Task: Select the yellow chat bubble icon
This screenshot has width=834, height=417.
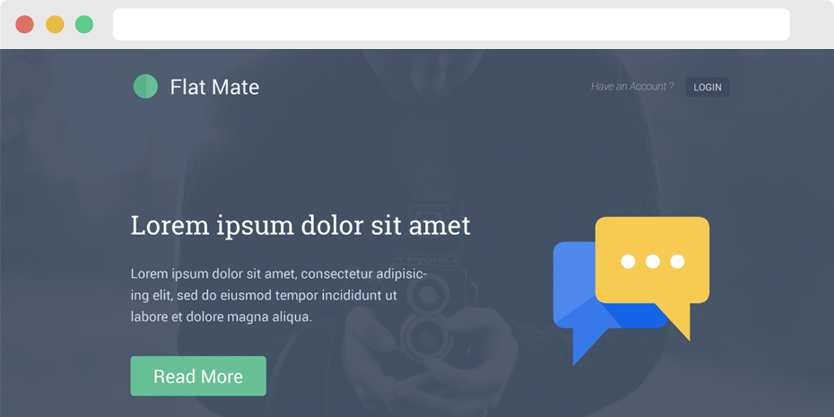Action: pos(652,267)
